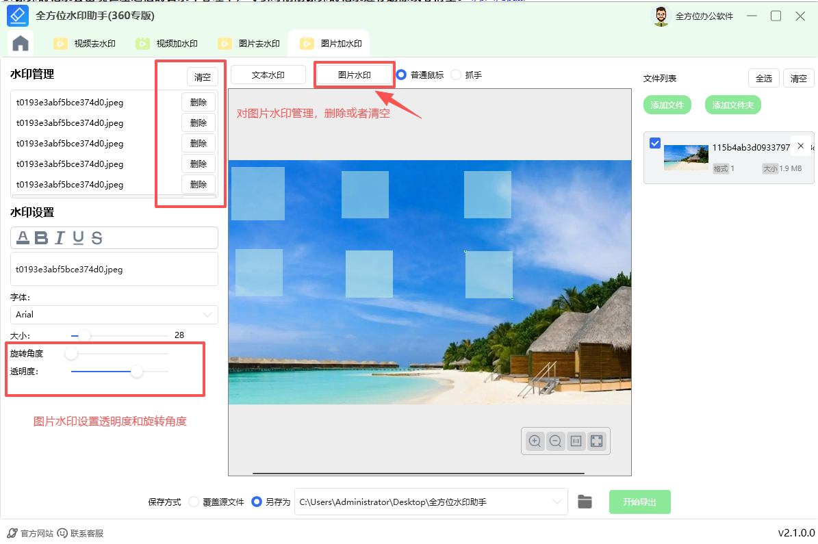
Task: Fit the preview image to the window
Action: [596, 441]
